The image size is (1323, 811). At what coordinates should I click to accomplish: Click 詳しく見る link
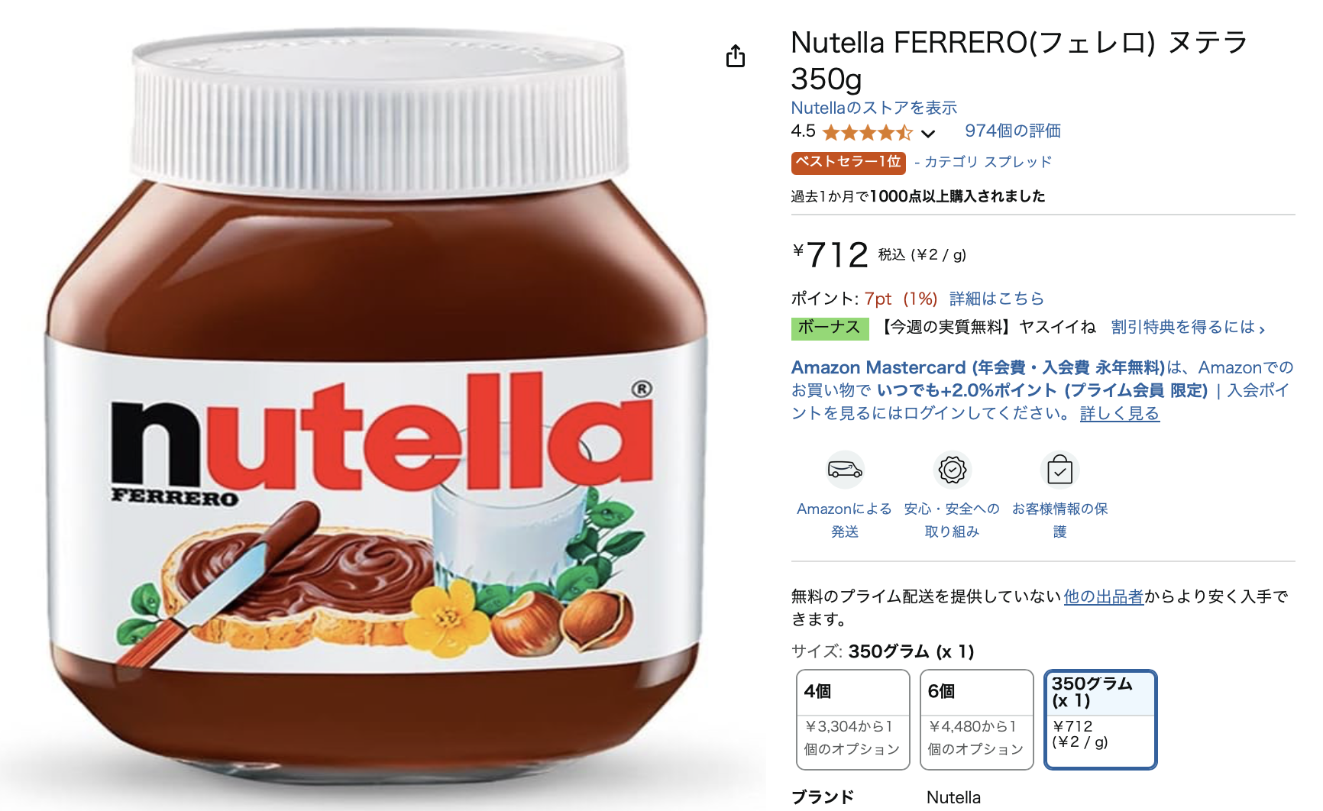click(1119, 413)
